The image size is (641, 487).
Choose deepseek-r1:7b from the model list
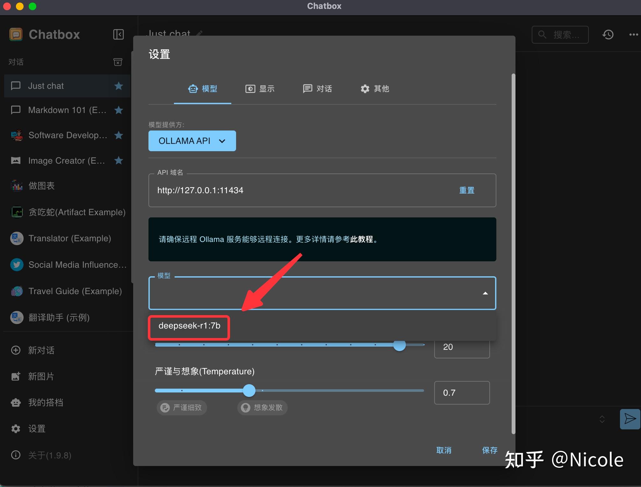pyautogui.click(x=189, y=326)
